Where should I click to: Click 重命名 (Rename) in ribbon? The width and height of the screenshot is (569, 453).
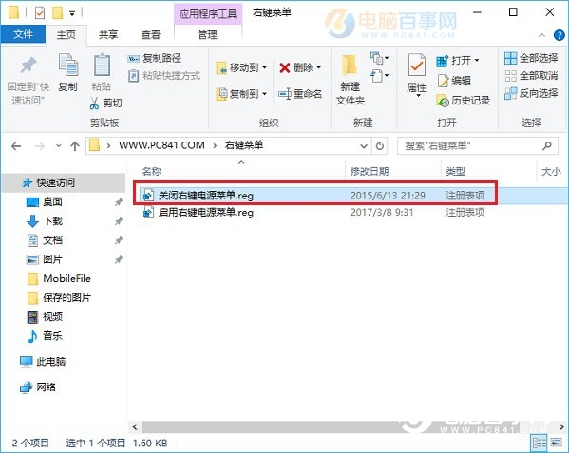[x=300, y=94]
